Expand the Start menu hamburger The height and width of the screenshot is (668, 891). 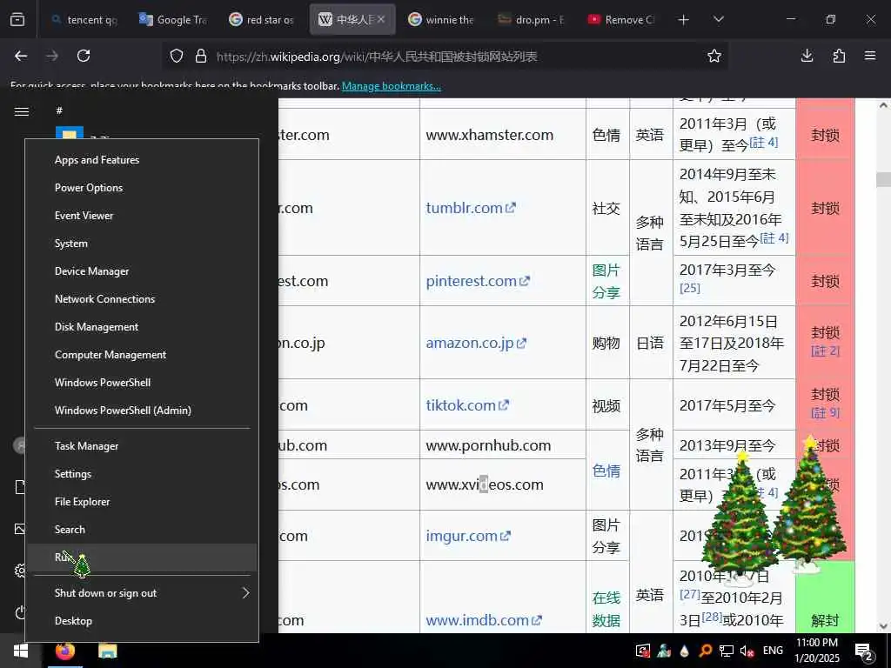(x=22, y=111)
